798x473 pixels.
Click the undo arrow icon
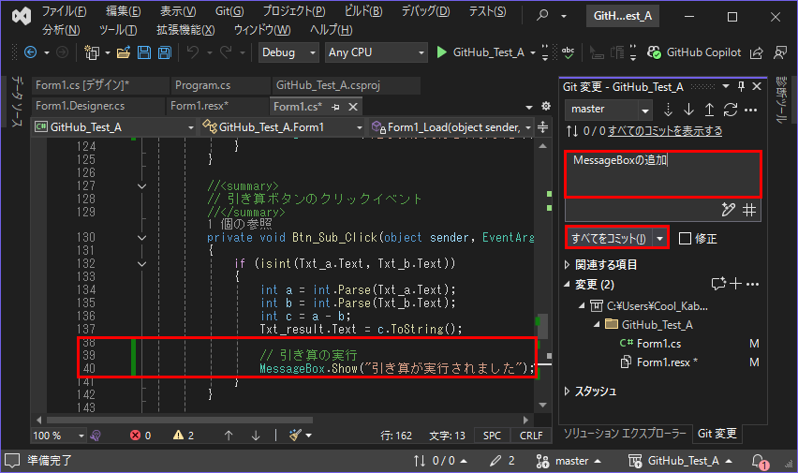(193, 52)
